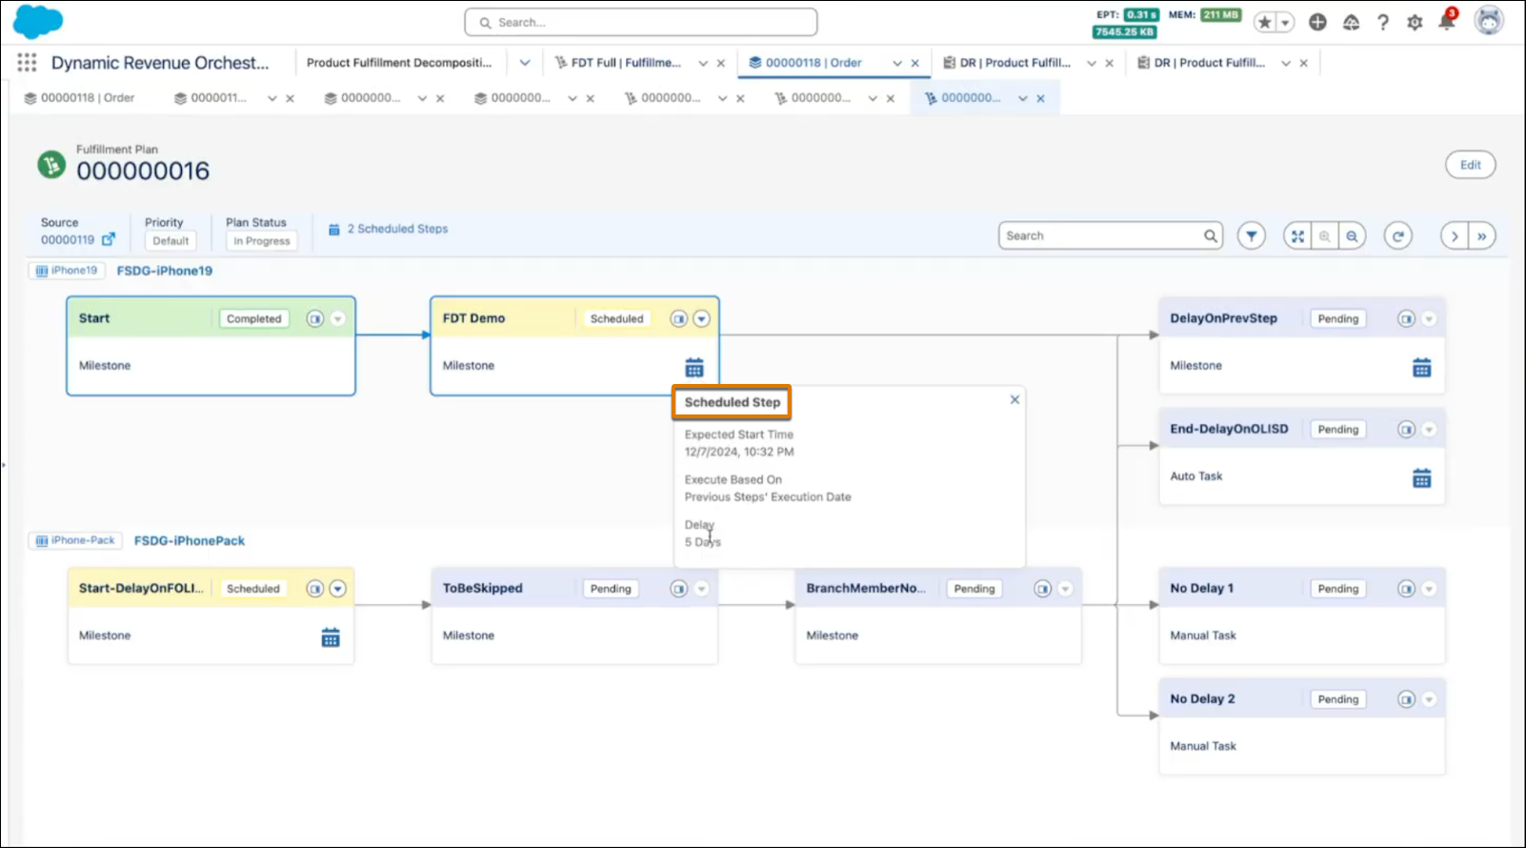Open the Start-DelayOnFOLI step actions dropdown
The width and height of the screenshot is (1526, 848).
tap(337, 589)
